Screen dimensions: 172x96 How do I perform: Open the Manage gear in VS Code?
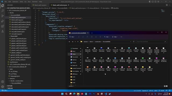pos(2,87)
